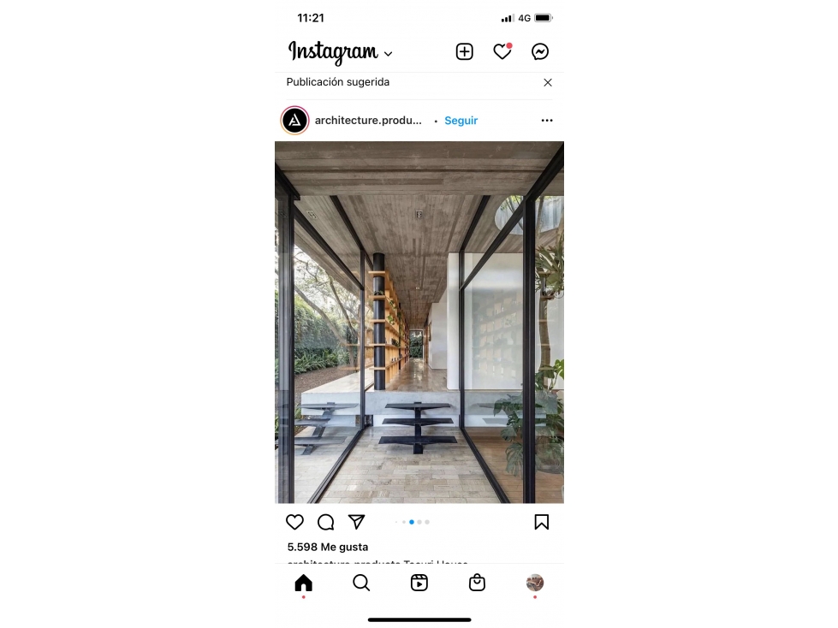Open the Shop bag tab
The image size is (838, 628).
point(477,583)
